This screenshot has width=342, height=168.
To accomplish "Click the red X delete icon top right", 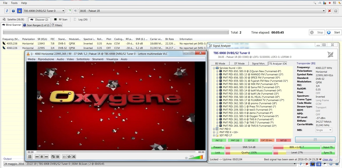I will click(x=329, y=11).
